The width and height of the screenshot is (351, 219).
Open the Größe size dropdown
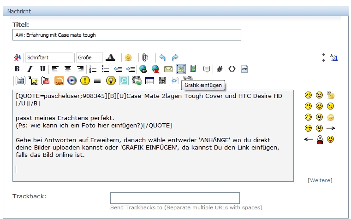pyautogui.click(x=89, y=58)
